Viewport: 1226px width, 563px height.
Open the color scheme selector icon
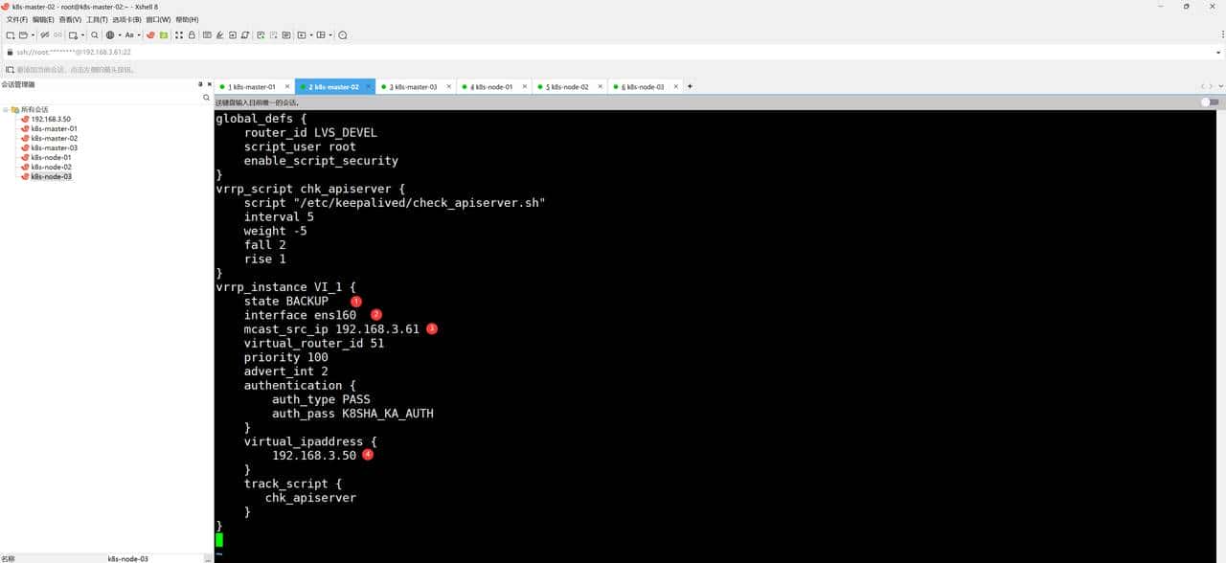(x=111, y=34)
